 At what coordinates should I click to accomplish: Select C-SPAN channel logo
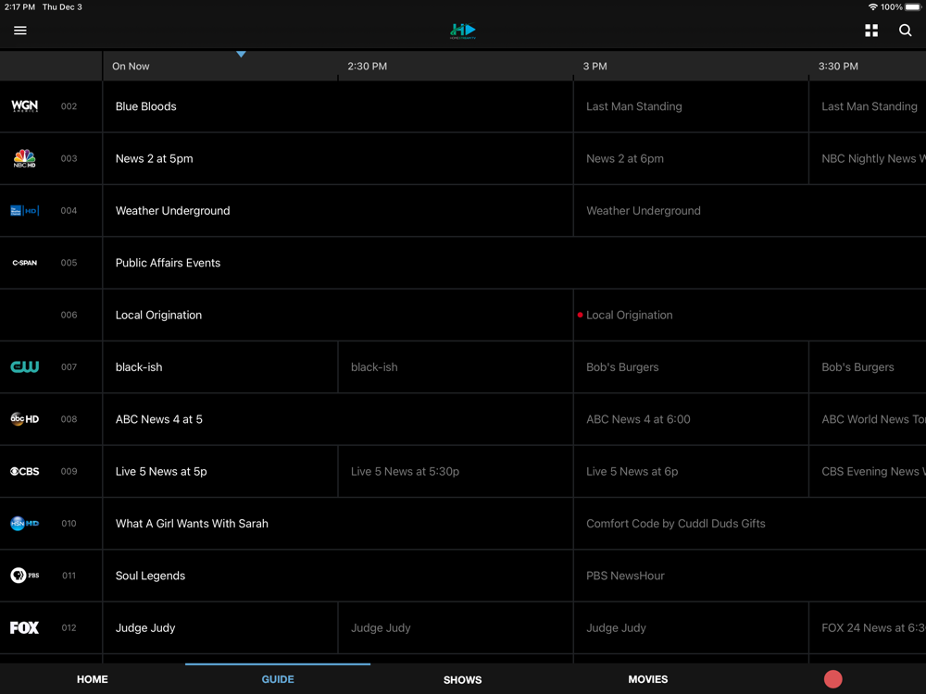click(x=25, y=263)
